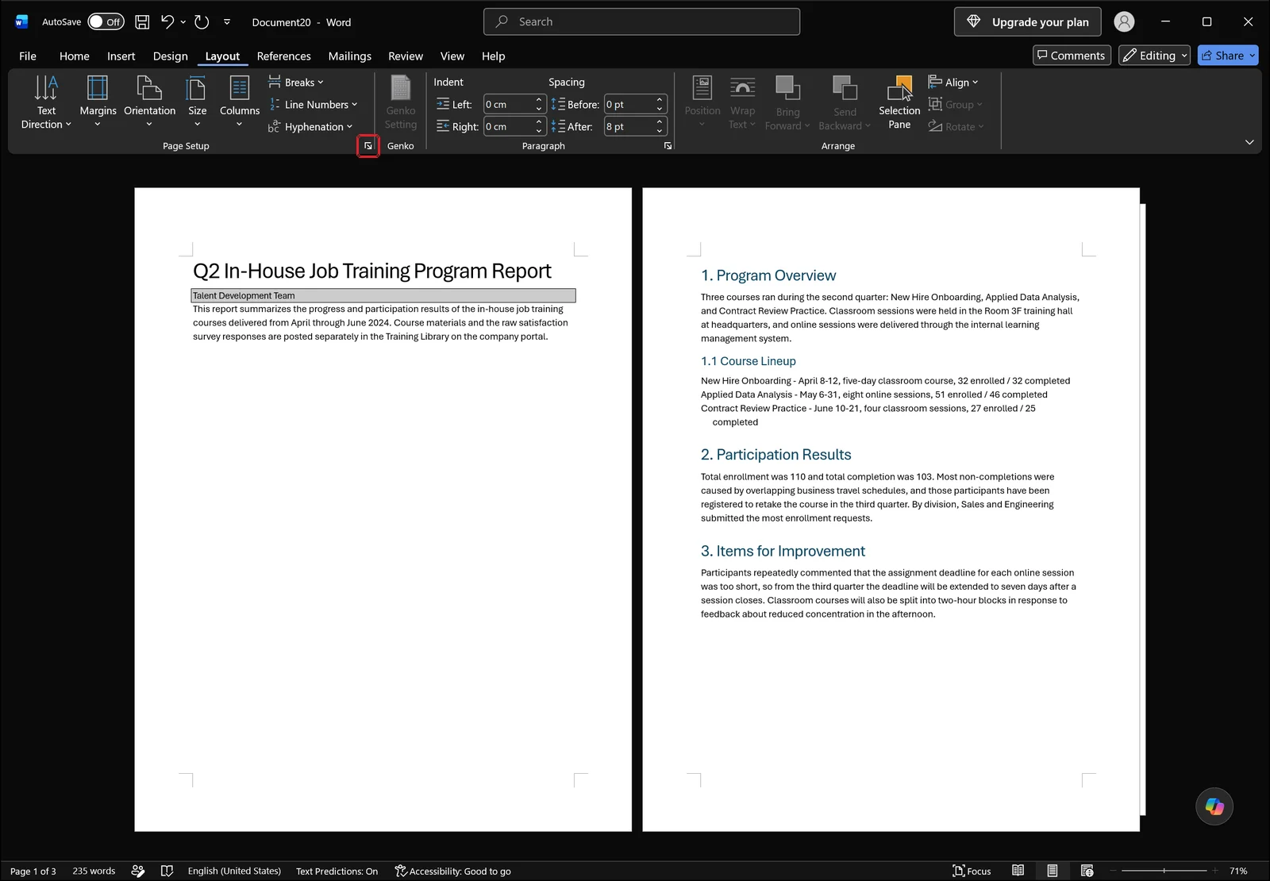This screenshot has width=1270, height=881.
Task: Switch to Read Mode view
Action: tap(1018, 871)
